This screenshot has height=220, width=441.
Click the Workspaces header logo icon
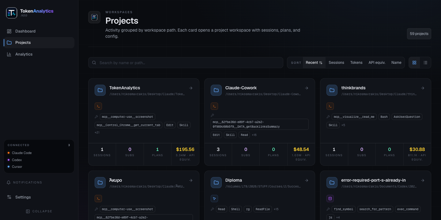point(94,17)
